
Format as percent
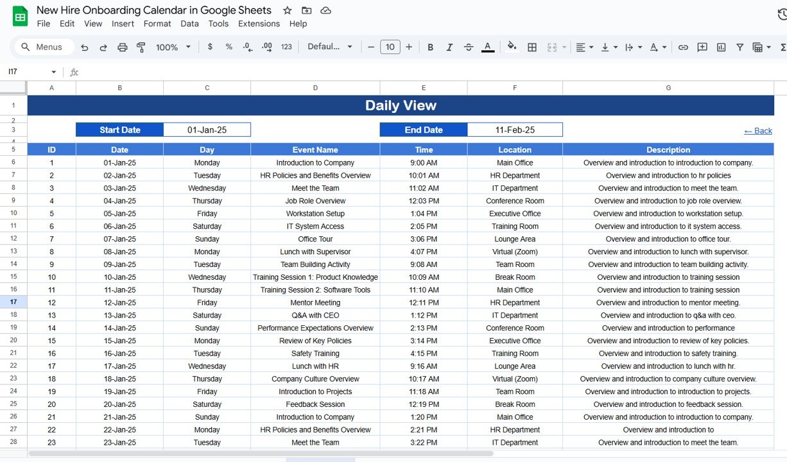click(x=229, y=47)
